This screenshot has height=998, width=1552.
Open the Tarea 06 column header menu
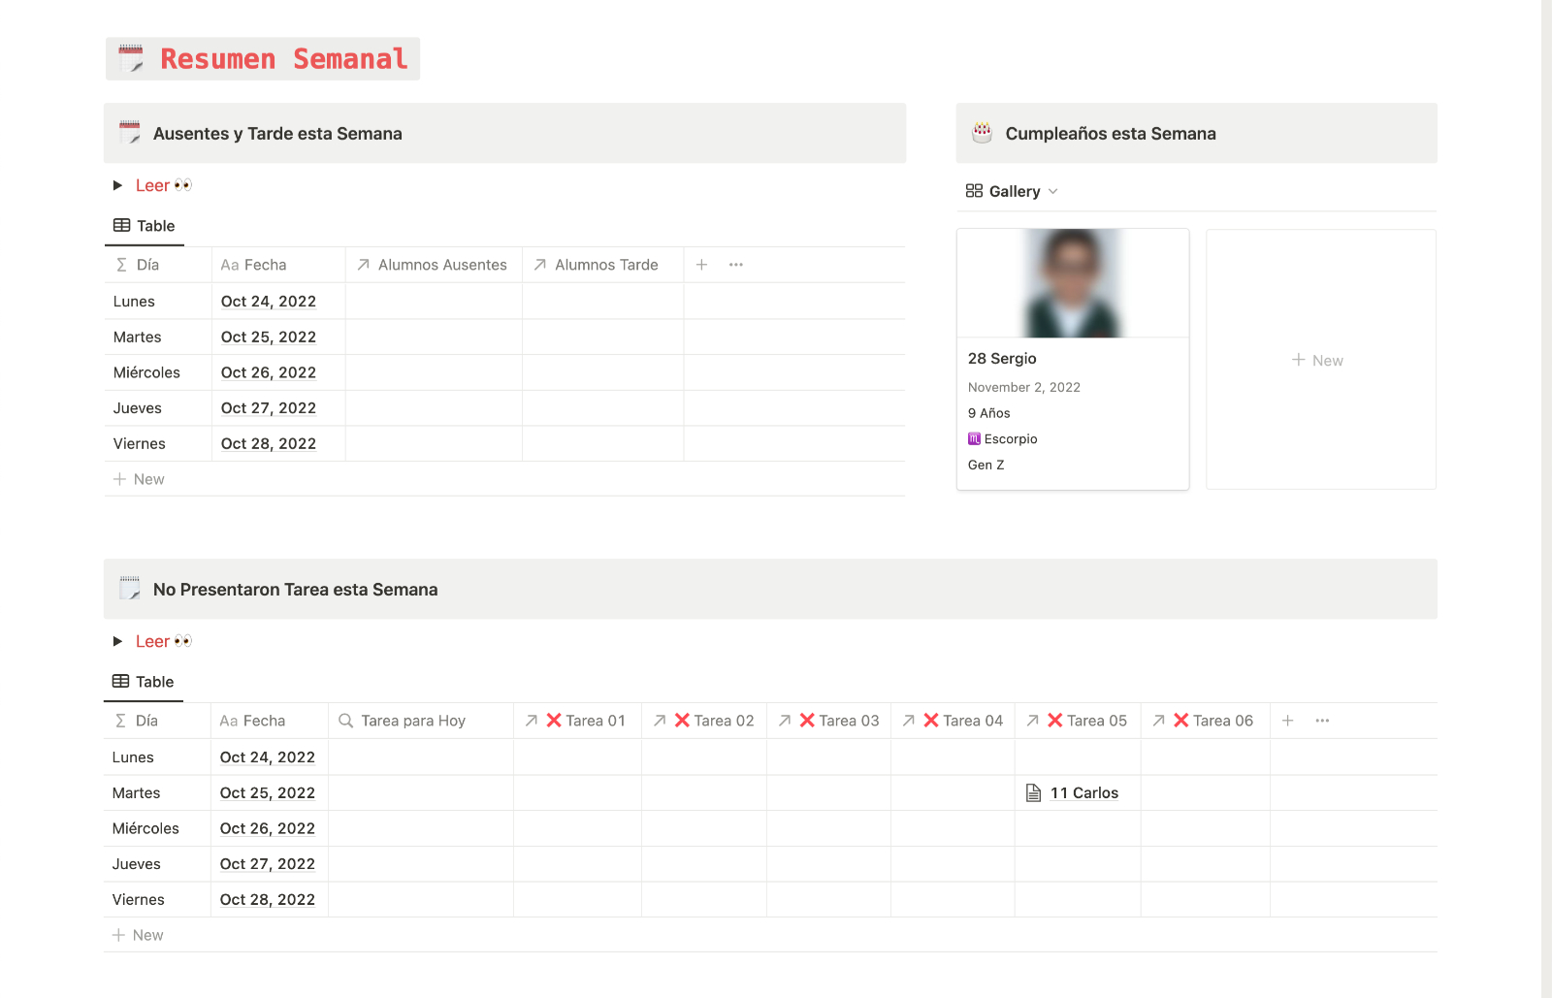click(x=1205, y=721)
